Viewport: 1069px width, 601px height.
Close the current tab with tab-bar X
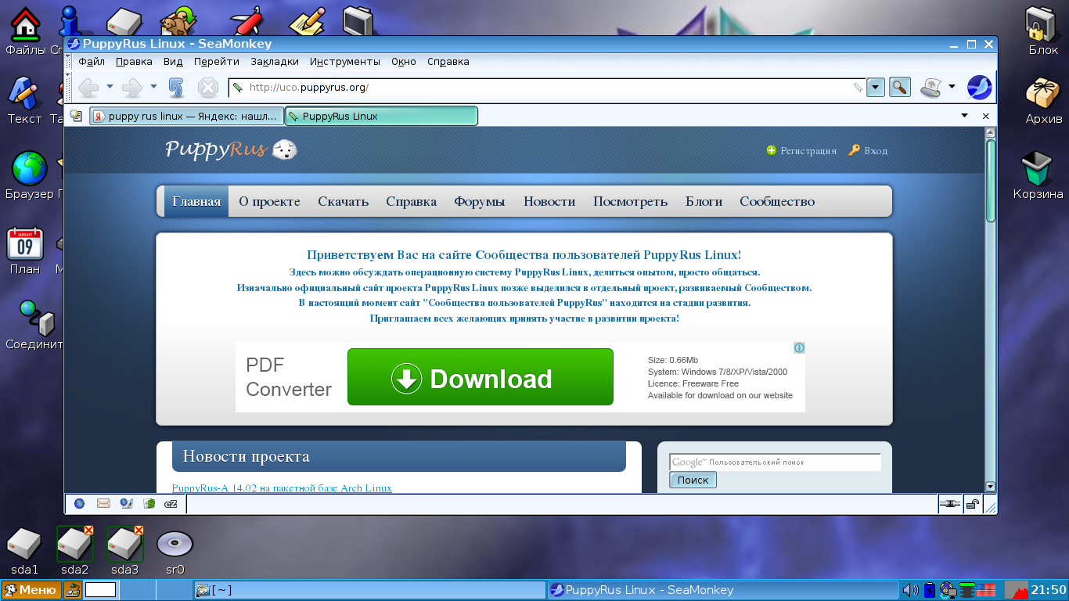pos(986,116)
